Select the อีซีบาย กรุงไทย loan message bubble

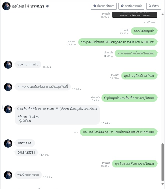point(57,115)
